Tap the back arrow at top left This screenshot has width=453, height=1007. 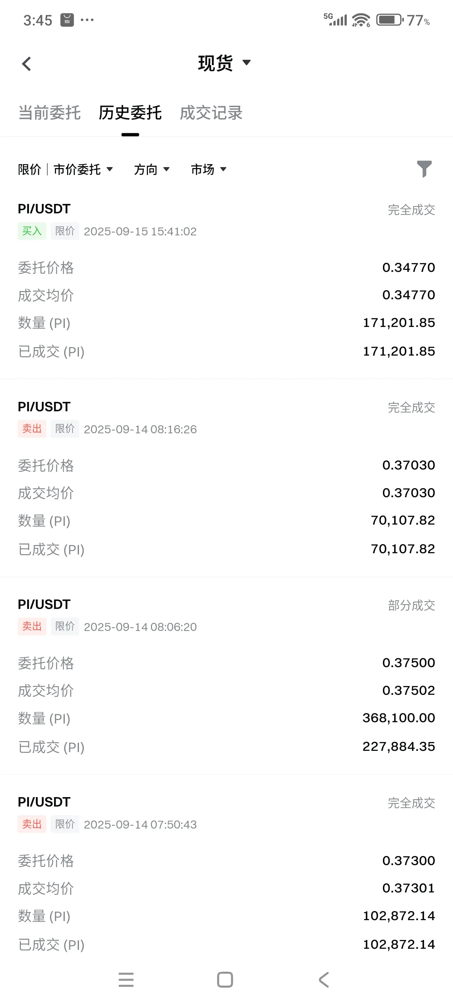pos(26,64)
